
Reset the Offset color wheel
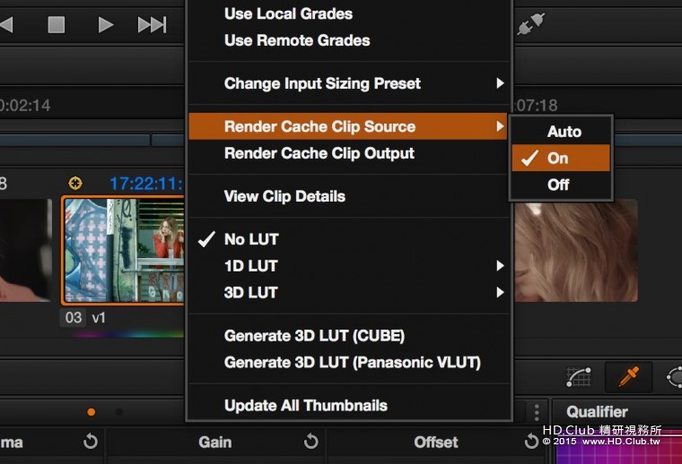(x=531, y=442)
